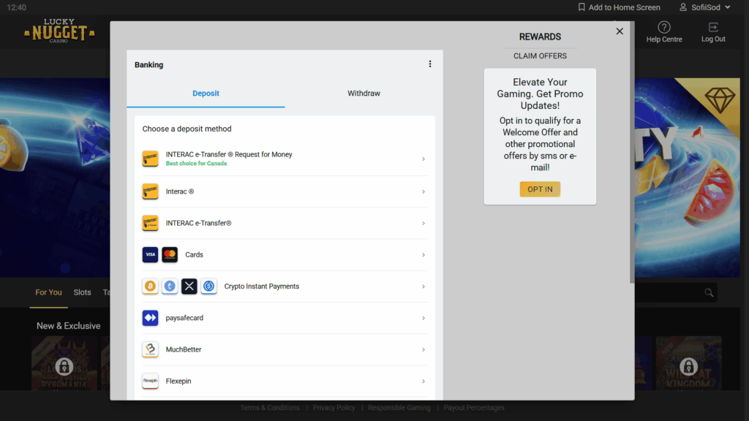Open the Banking three-dot options menu

point(430,64)
